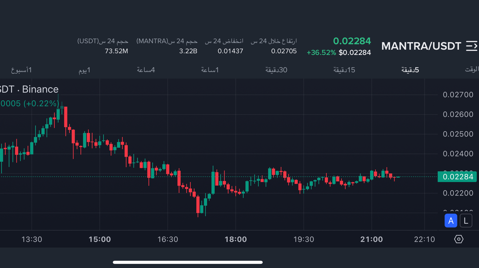Click the 0.02600 price axis label
Image resolution: width=479 pixels, height=268 pixels.
(x=458, y=114)
